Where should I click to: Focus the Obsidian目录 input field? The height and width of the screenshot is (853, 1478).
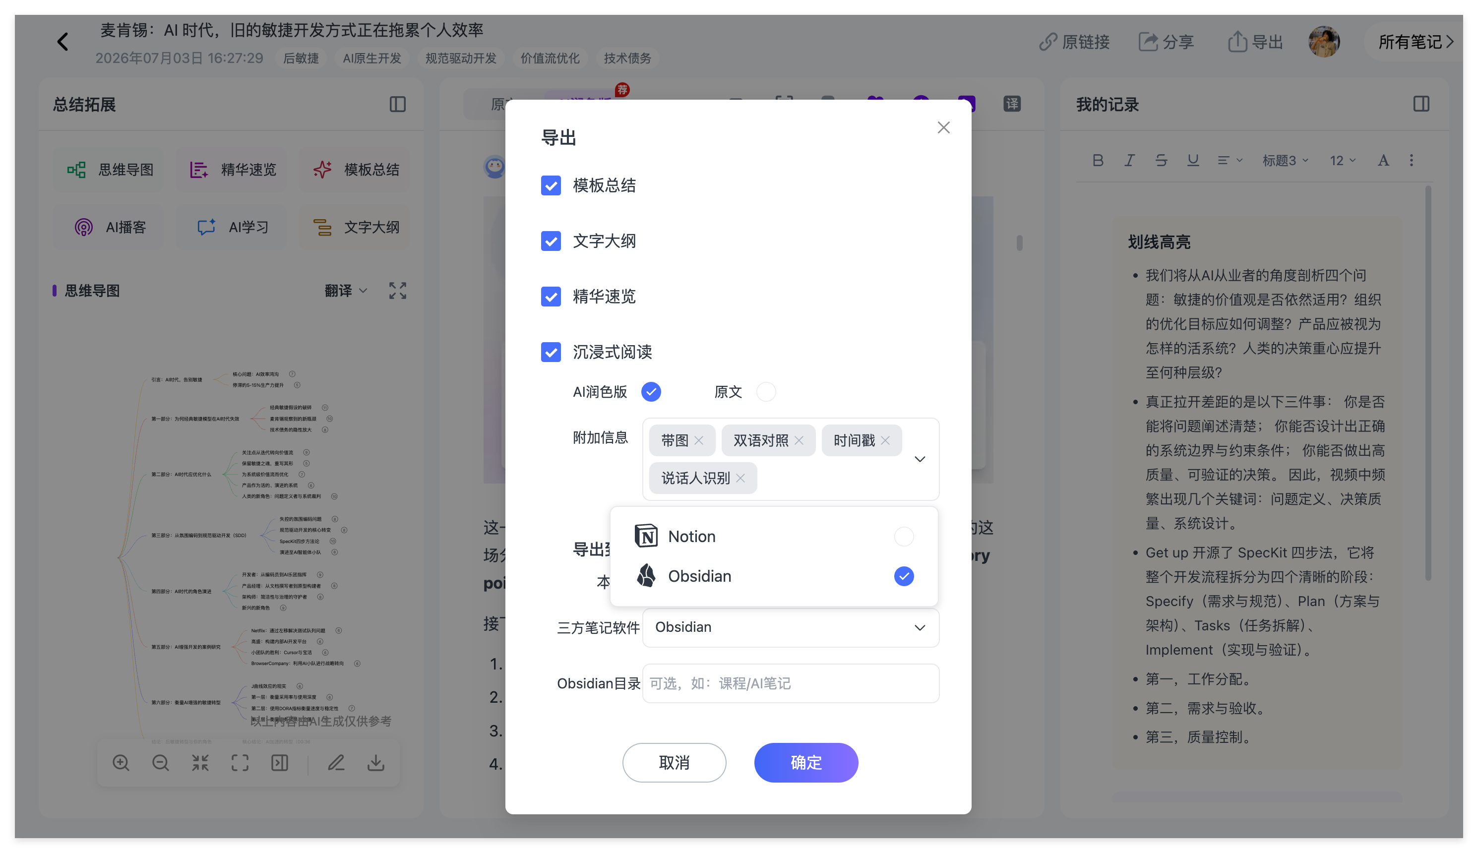[791, 683]
